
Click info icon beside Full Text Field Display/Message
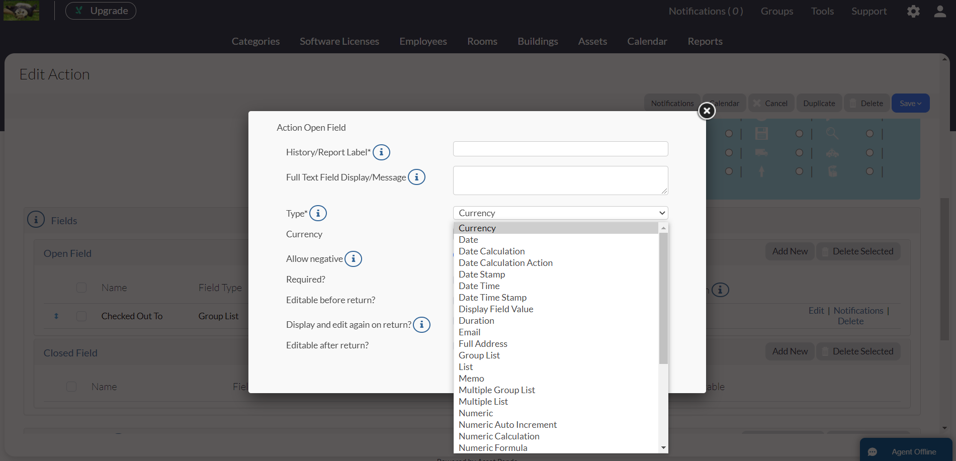(416, 177)
